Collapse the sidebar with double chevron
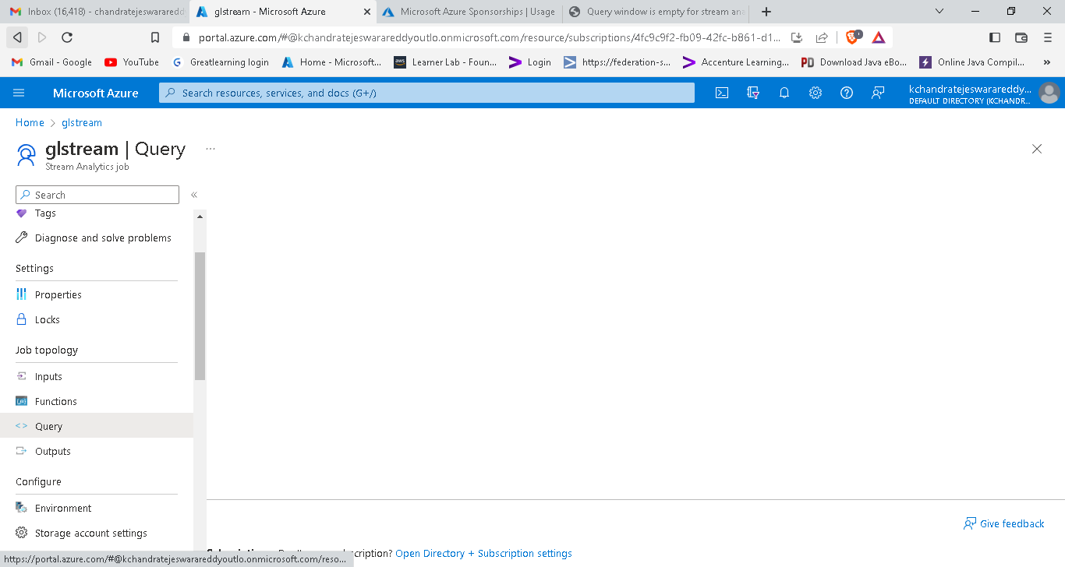1065x567 pixels. tap(194, 195)
